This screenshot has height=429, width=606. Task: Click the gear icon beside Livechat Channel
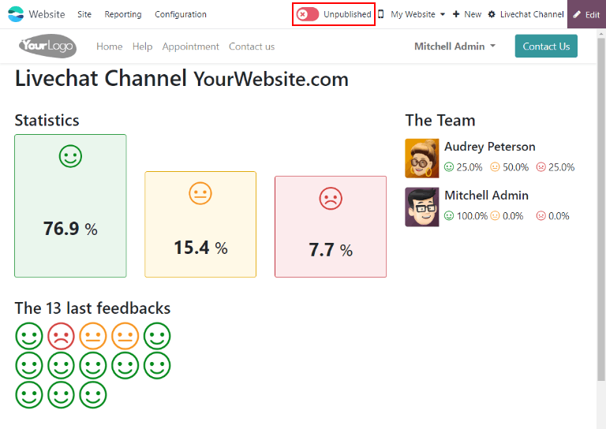click(492, 14)
